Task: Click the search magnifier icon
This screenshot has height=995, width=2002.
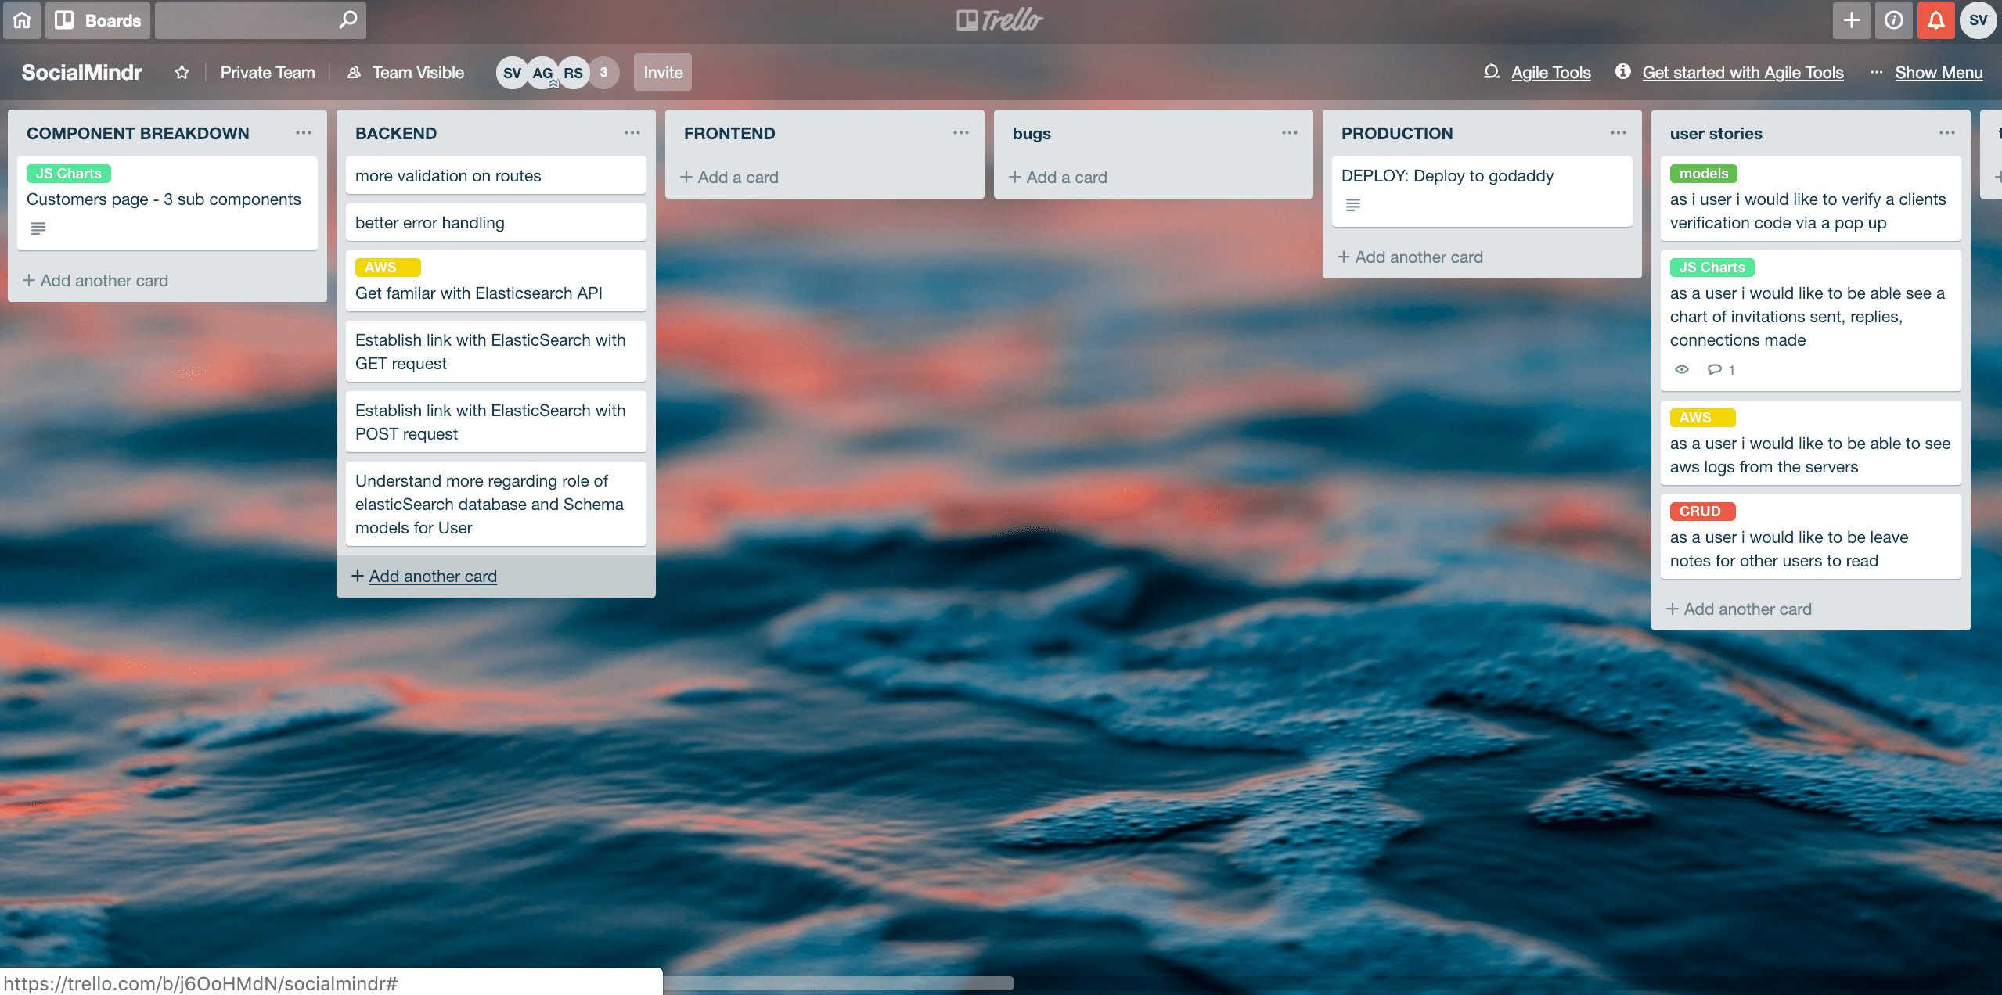Action: (347, 20)
